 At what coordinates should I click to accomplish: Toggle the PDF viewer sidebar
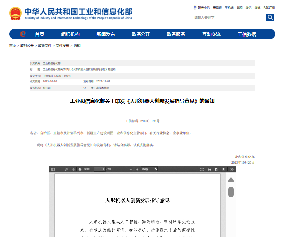point(53,169)
